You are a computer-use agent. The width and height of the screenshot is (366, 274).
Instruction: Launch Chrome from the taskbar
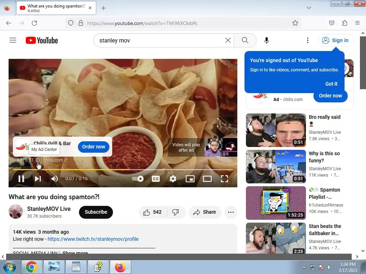32,267
